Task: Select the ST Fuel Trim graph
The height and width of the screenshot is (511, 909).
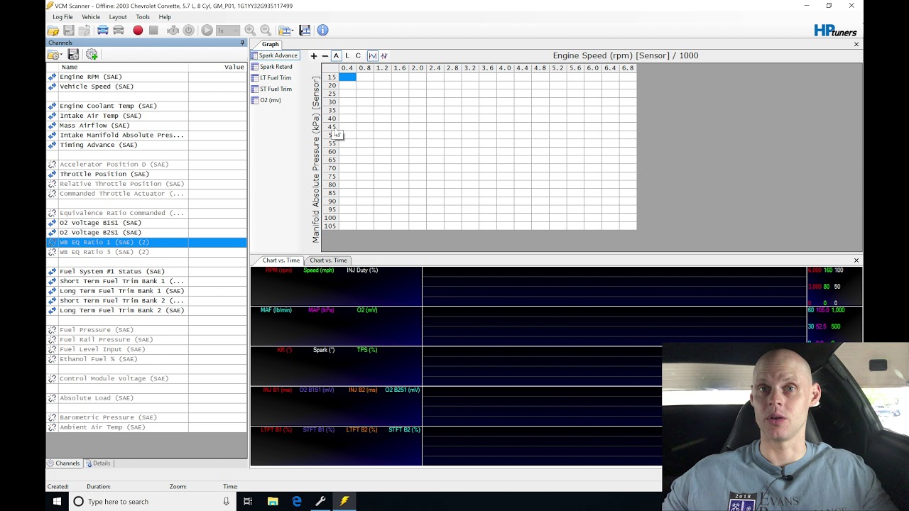Action: tap(271, 89)
